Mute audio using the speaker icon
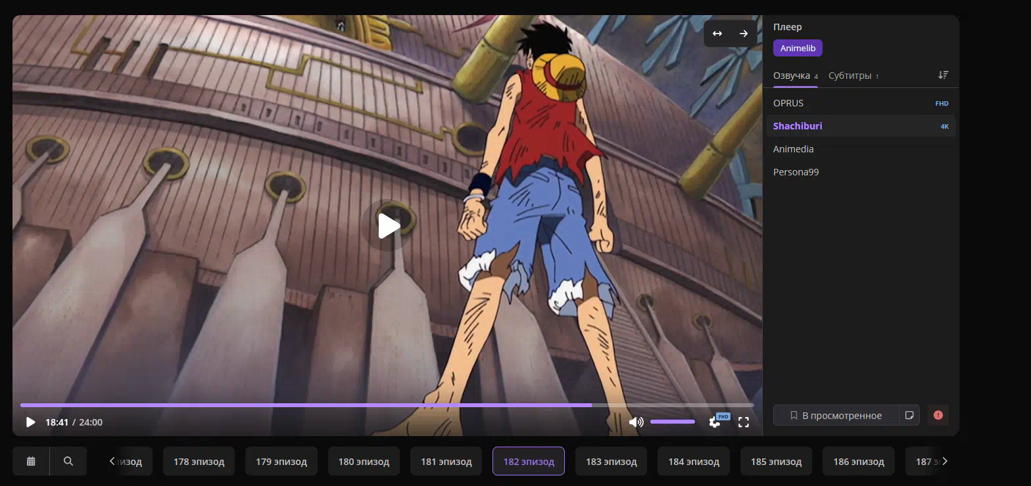The image size is (1031, 486). pyautogui.click(x=636, y=422)
